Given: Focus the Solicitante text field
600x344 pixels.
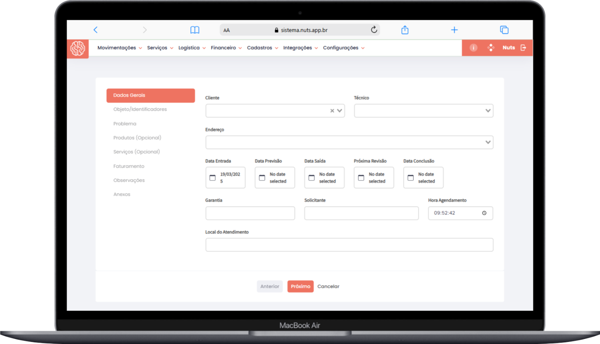Looking at the screenshot, I should tap(361, 214).
